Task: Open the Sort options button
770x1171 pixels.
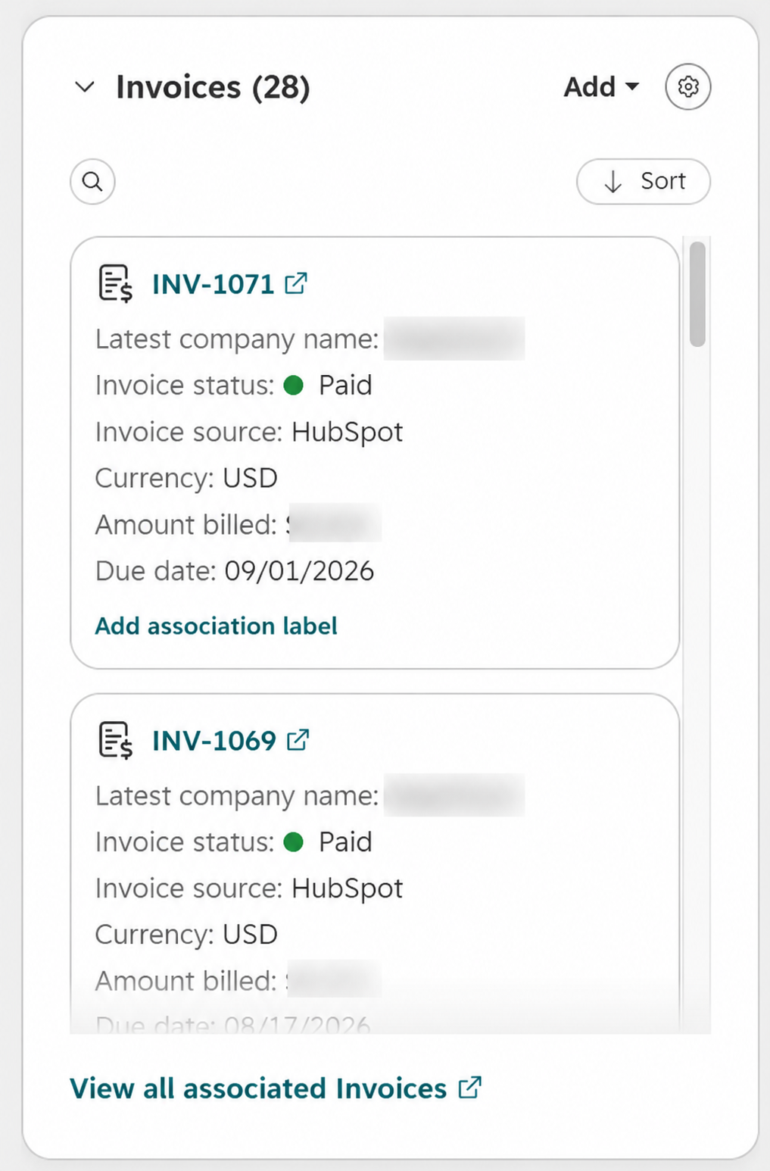Action: 644,182
